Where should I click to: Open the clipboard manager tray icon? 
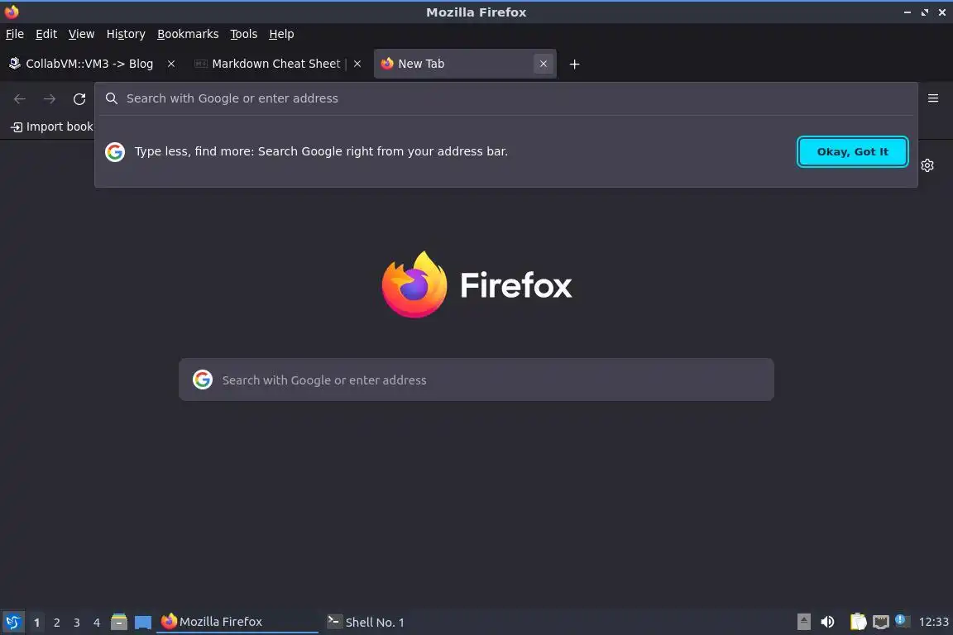click(858, 622)
